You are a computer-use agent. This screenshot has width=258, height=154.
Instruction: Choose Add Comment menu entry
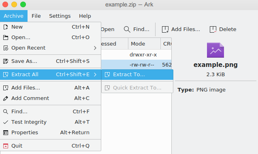click(x=50, y=98)
